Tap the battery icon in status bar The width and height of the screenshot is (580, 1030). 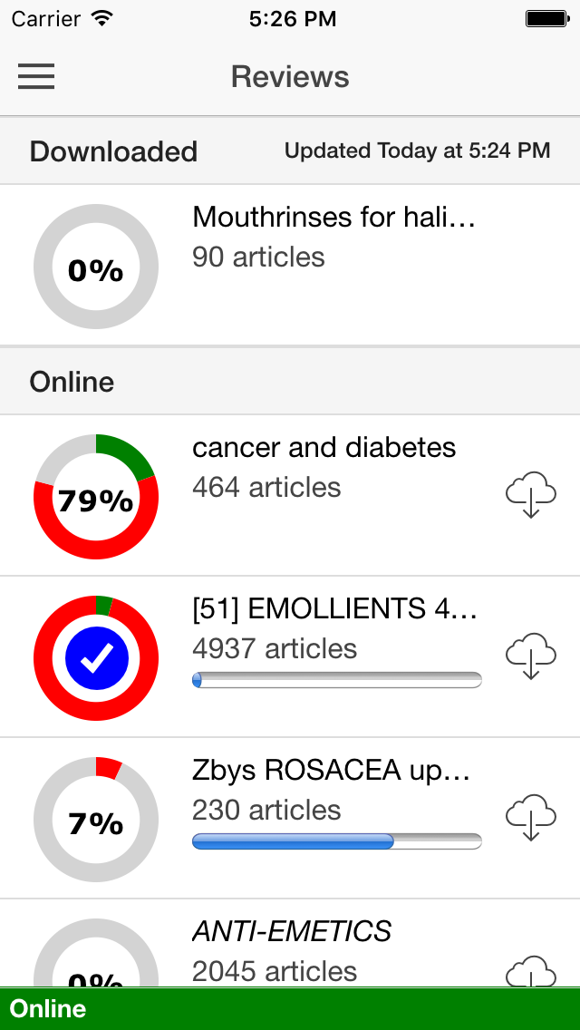pos(546,18)
